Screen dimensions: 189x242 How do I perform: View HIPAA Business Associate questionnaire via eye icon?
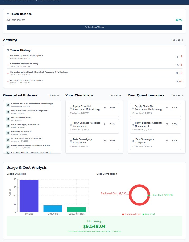[x=167, y=124]
